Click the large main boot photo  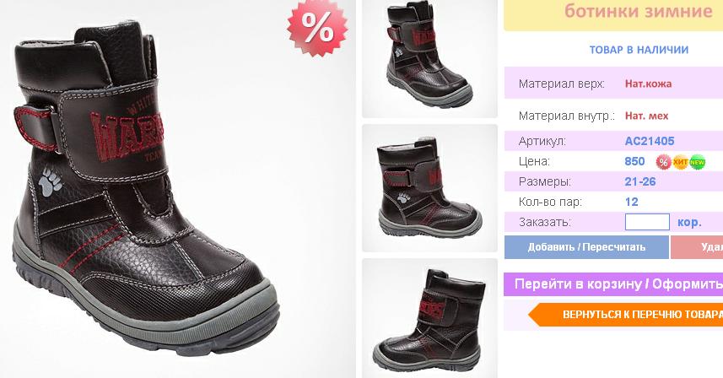(177, 189)
